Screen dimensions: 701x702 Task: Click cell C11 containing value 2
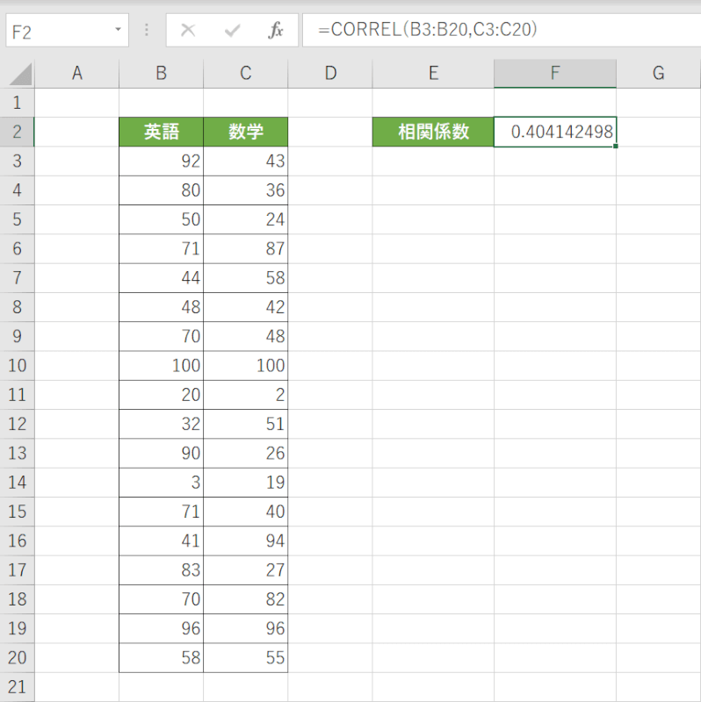(x=246, y=395)
